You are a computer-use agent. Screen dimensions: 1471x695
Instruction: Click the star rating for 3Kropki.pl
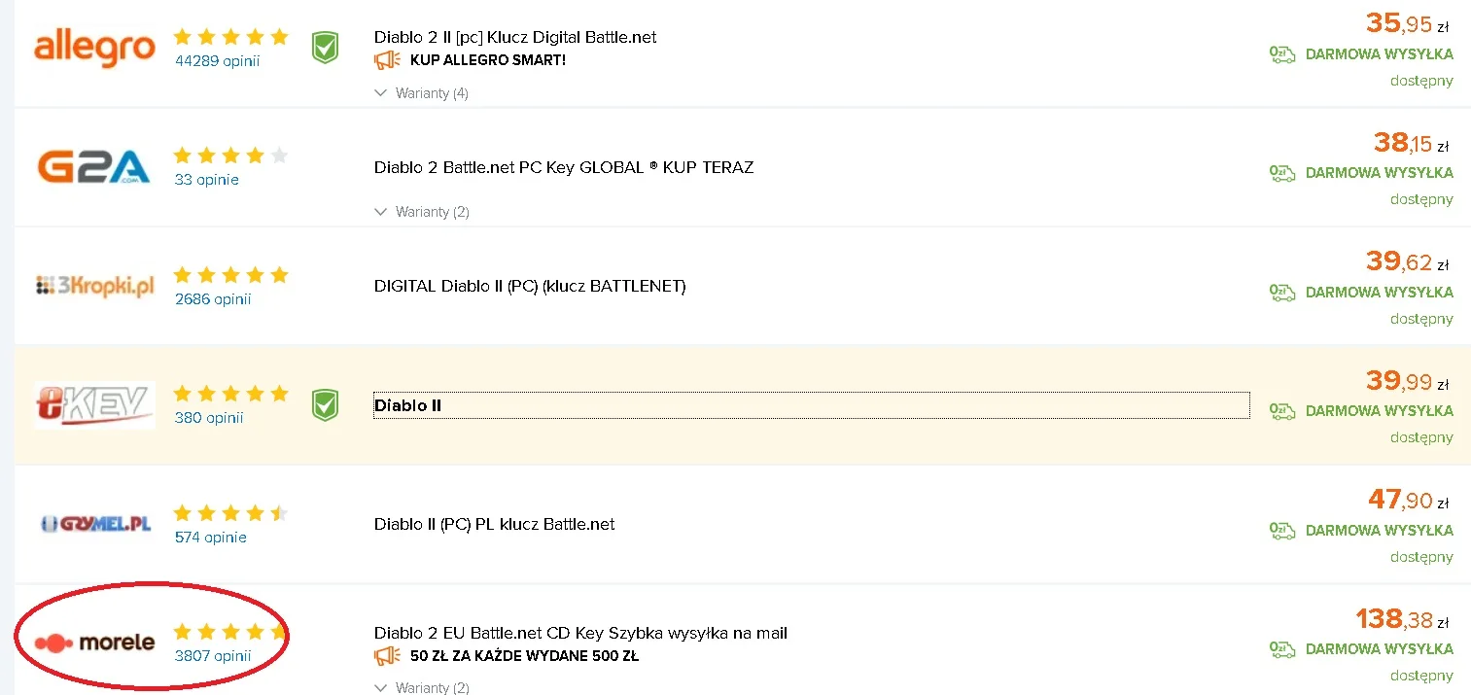pyautogui.click(x=230, y=275)
